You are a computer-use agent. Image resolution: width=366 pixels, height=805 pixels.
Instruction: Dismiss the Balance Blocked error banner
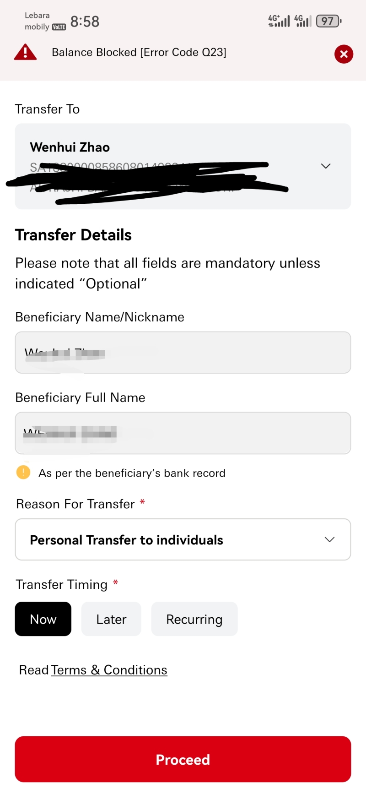(x=344, y=54)
